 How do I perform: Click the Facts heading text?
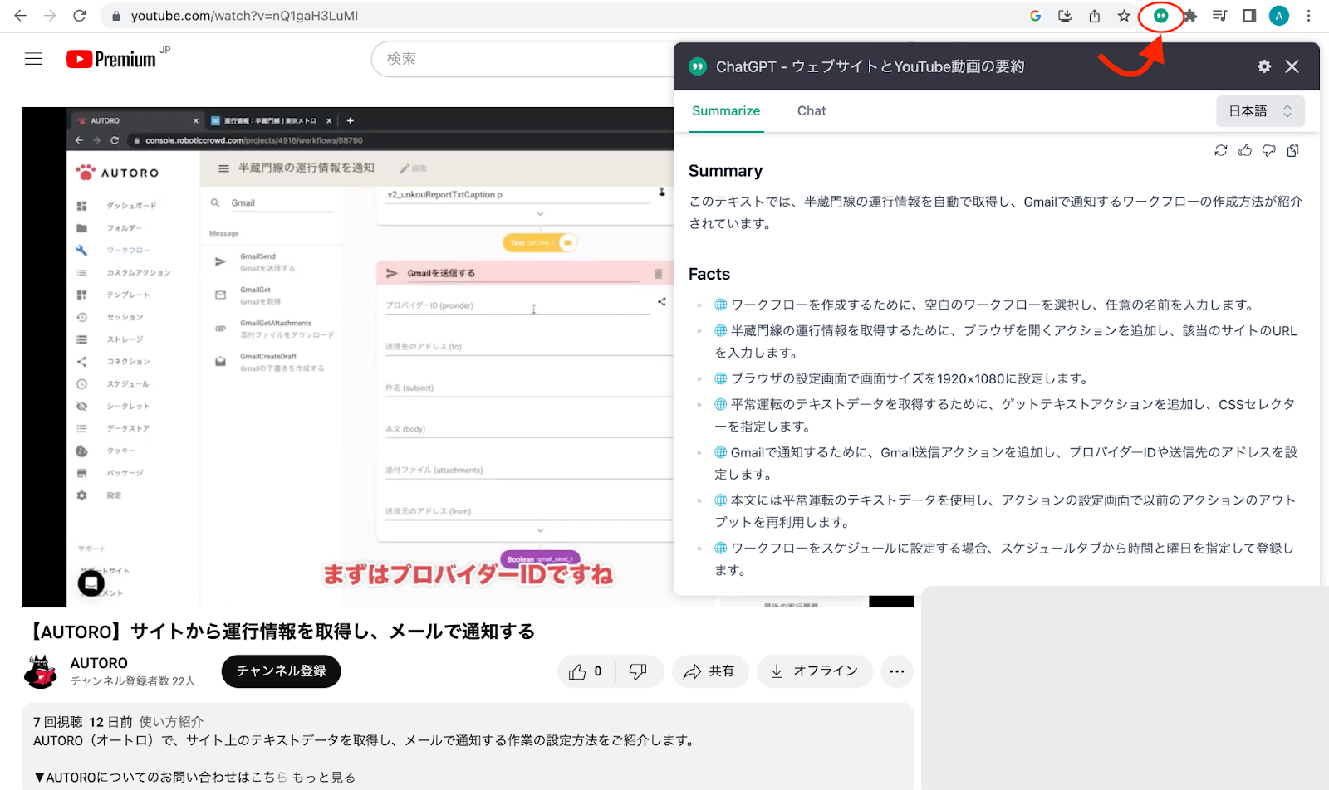point(709,274)
